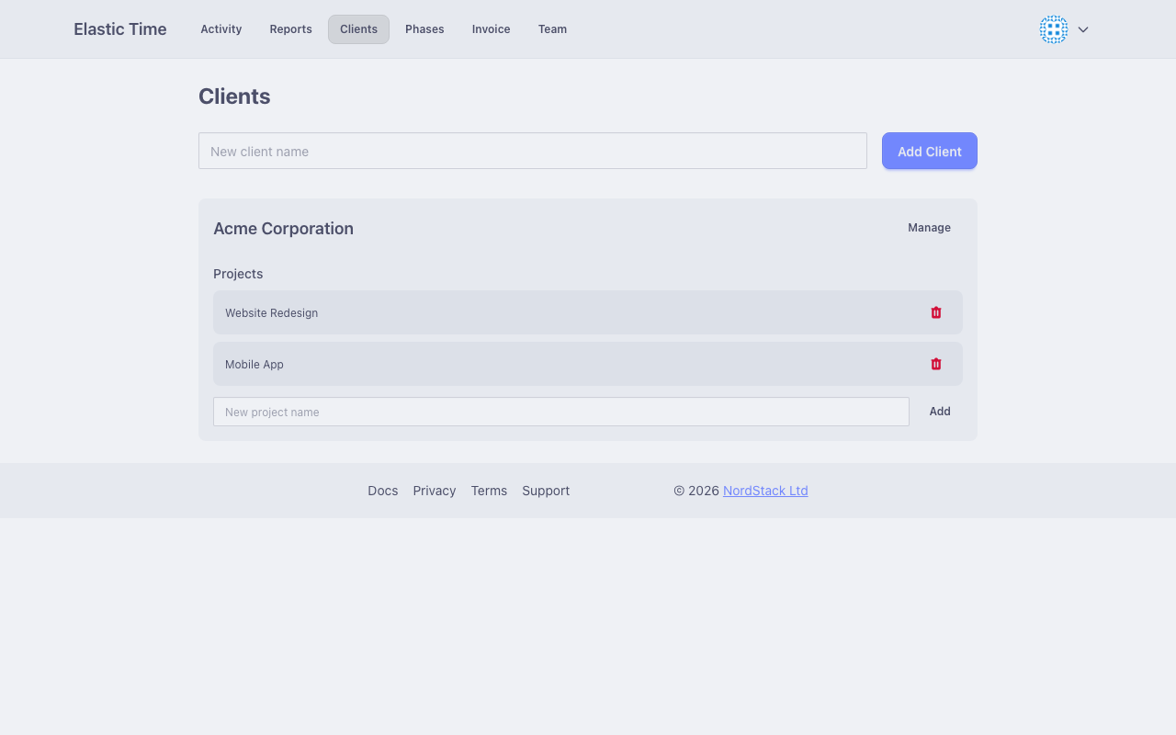Go to the Reports page
1176x735 pixels.
tap(290, 29)
